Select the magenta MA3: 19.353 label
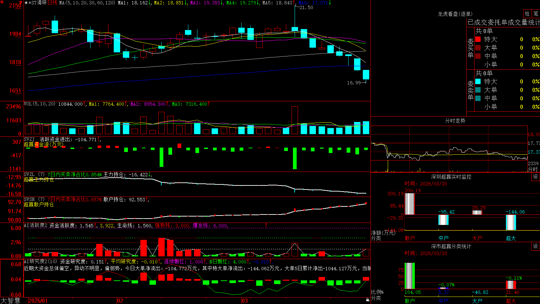540x304 pixels. pos(207,3)
